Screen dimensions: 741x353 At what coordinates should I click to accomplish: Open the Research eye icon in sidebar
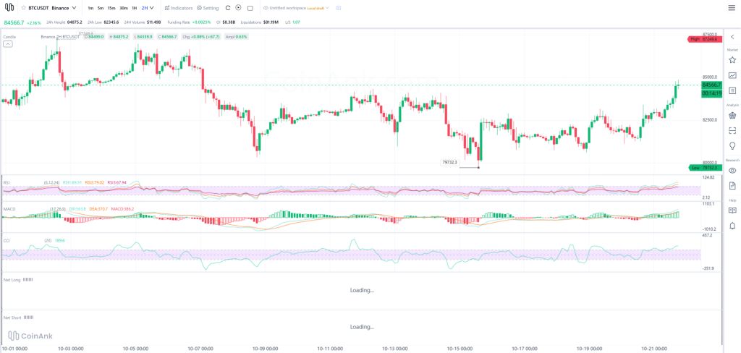pyautogui.click(x=732, y=171)
